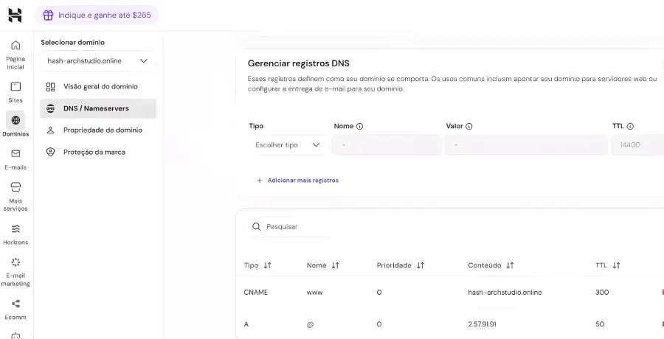Open the Página Inicial home icon
664x339 pixels.
15,45
